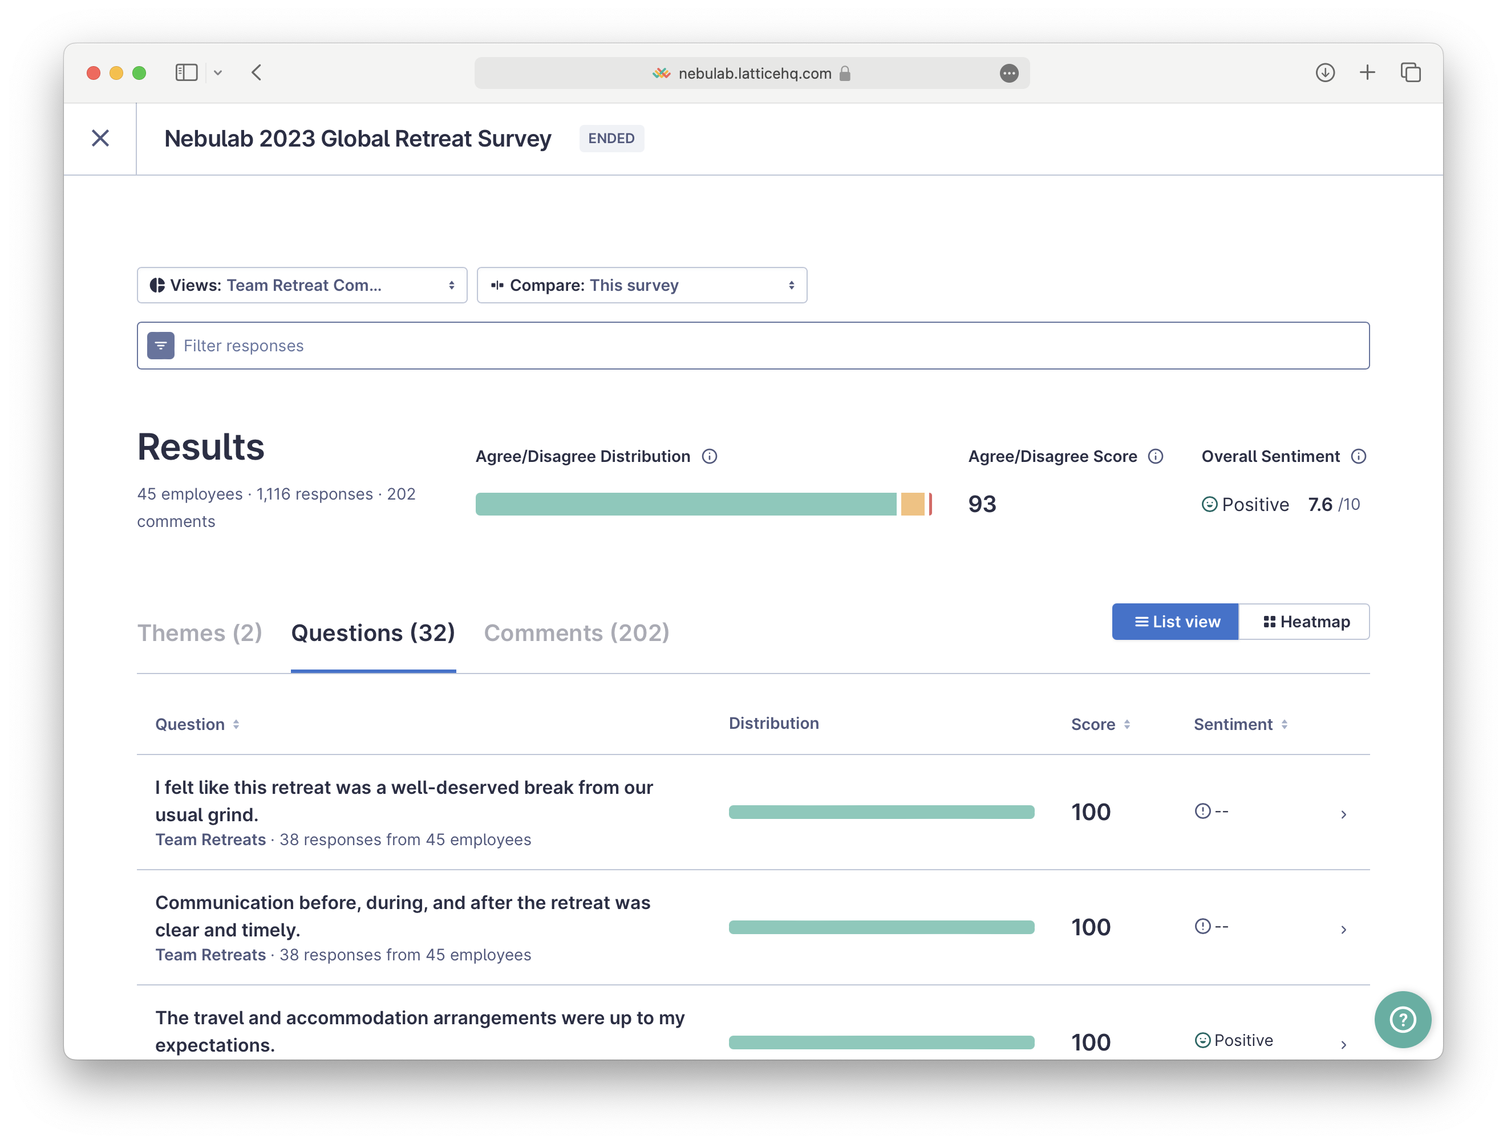Click Positive smiley icon on travel and accommodation row

pyautogui.click(x=1202, y=1041)
